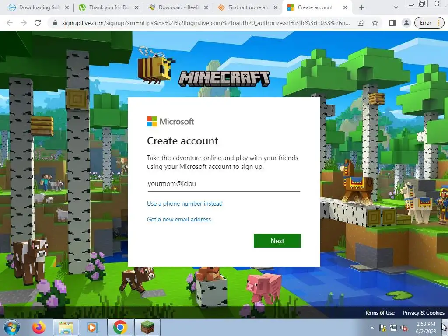Screen dimensions: 448x336
Task: Open the Windows Start menu
Action: [x=11, y=327]
